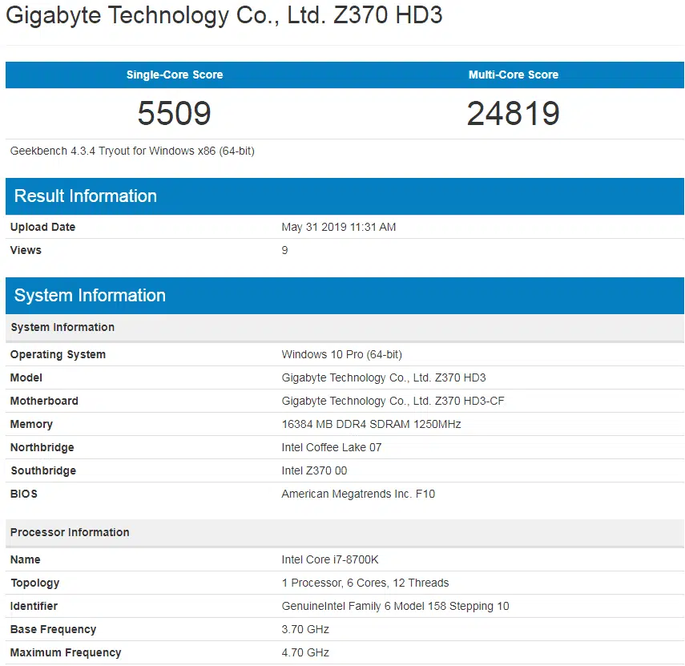Click the "Multi-Core Score" column header
The width and height of the screenshot is (685, 666).
tap(514, 75)
